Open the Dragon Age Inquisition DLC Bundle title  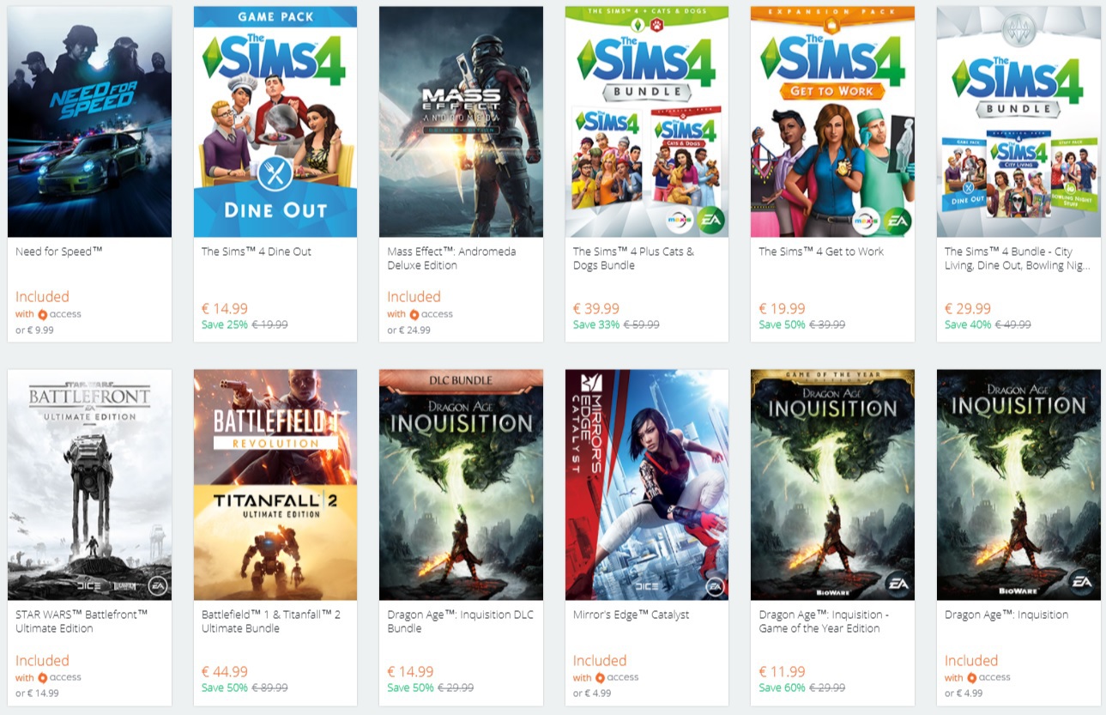460,621
